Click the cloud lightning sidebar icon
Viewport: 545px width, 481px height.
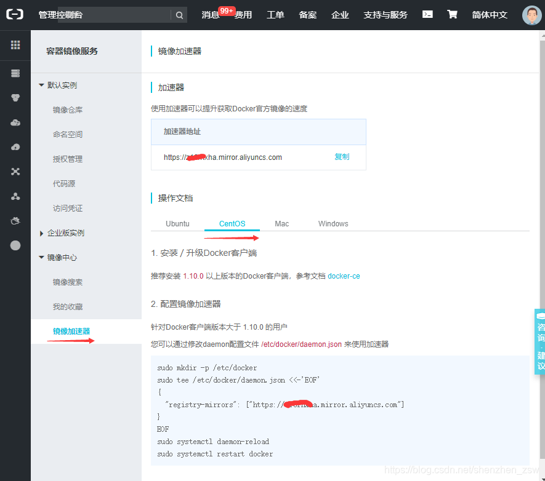(15, 147)
